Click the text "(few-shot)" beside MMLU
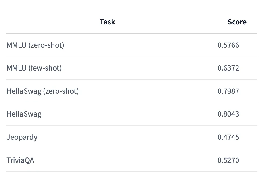Image resolution: width=277 pixels, height=176 pixels. click(x=45, y=68)
